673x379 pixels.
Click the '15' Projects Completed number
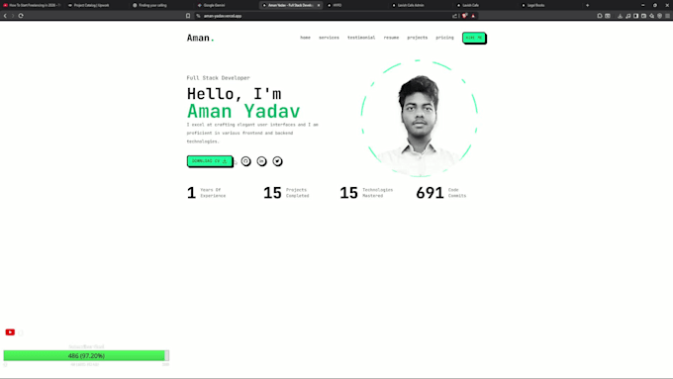click(272, 193)
